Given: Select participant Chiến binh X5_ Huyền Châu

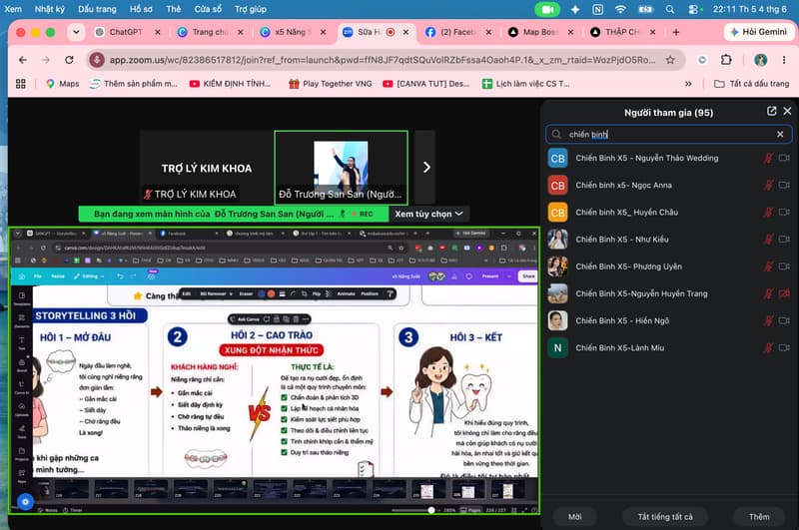Looking at the screenshot, I should pos(668,212).
